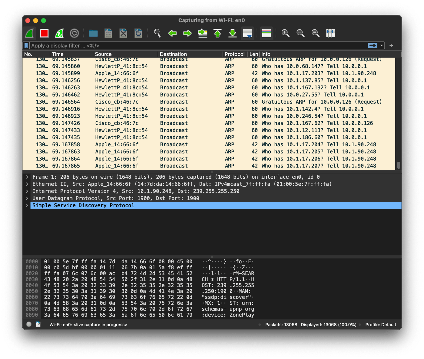This screenshot has height=359, width=424.
Task: Restart the current capture
Action: (x=59, y=33)
